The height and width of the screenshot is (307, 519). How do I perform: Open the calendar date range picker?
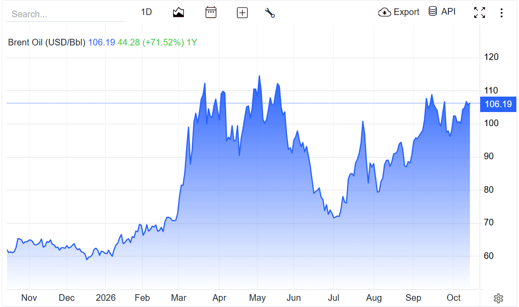211,12
